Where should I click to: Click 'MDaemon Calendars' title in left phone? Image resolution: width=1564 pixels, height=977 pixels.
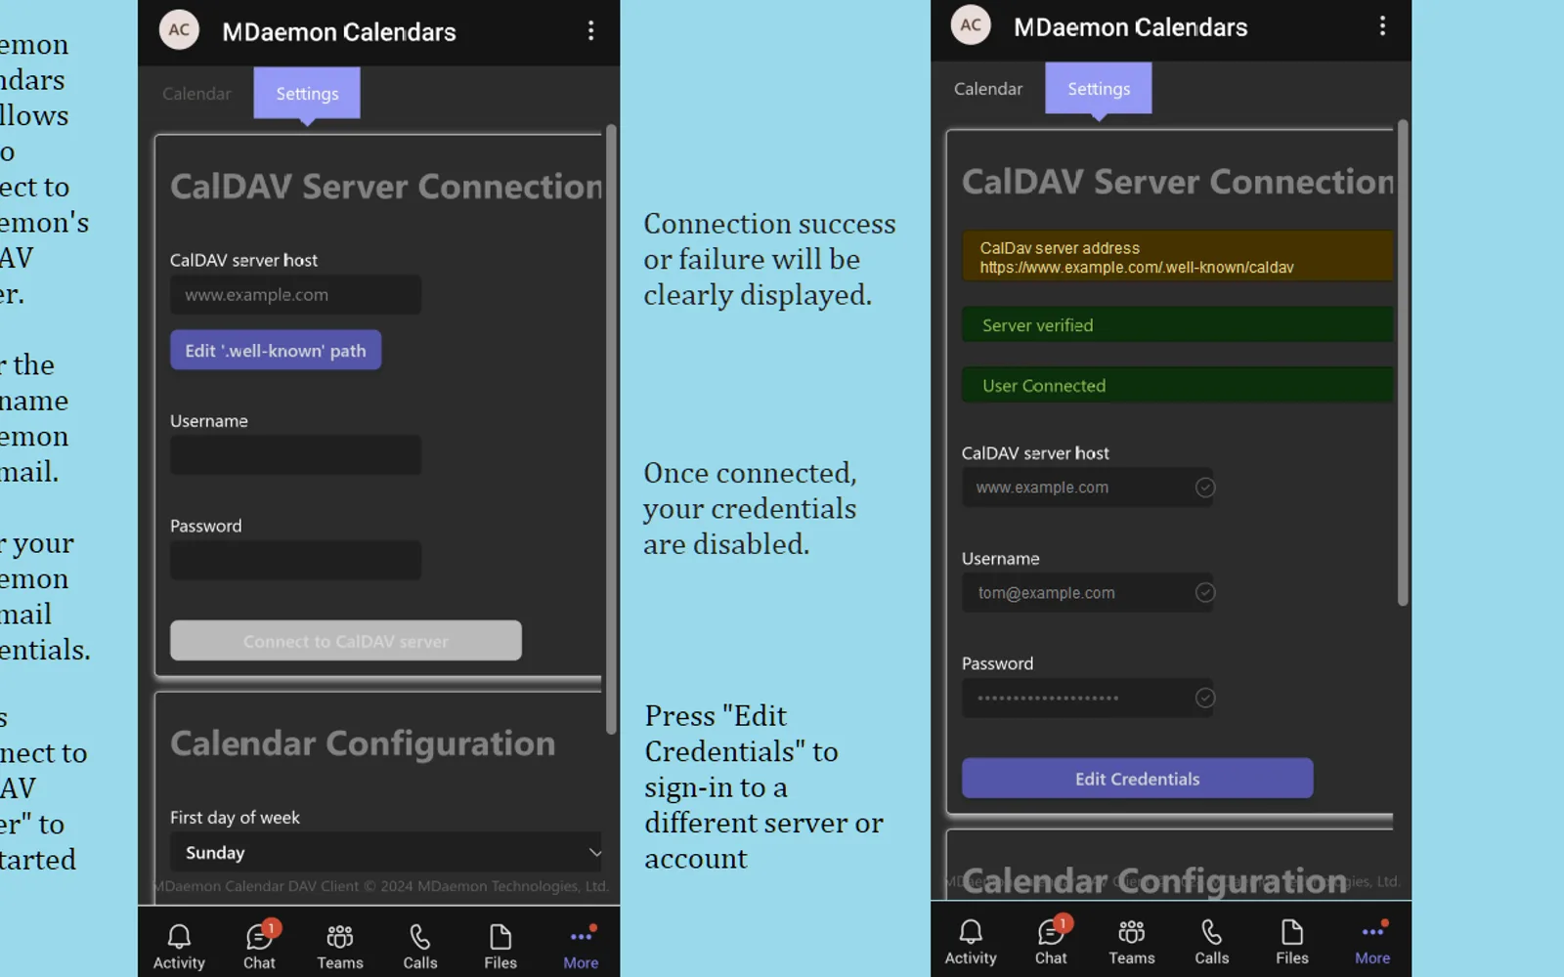339,32
